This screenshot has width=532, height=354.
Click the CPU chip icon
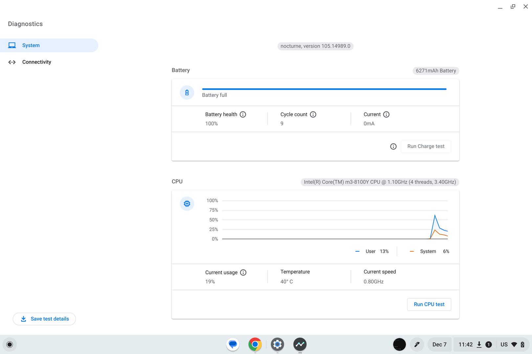(187, 204)
